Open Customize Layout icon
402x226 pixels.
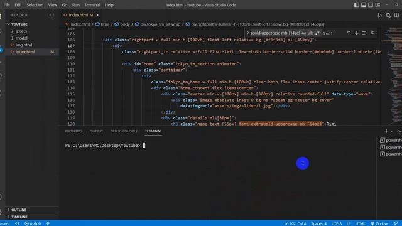(378, 4)
